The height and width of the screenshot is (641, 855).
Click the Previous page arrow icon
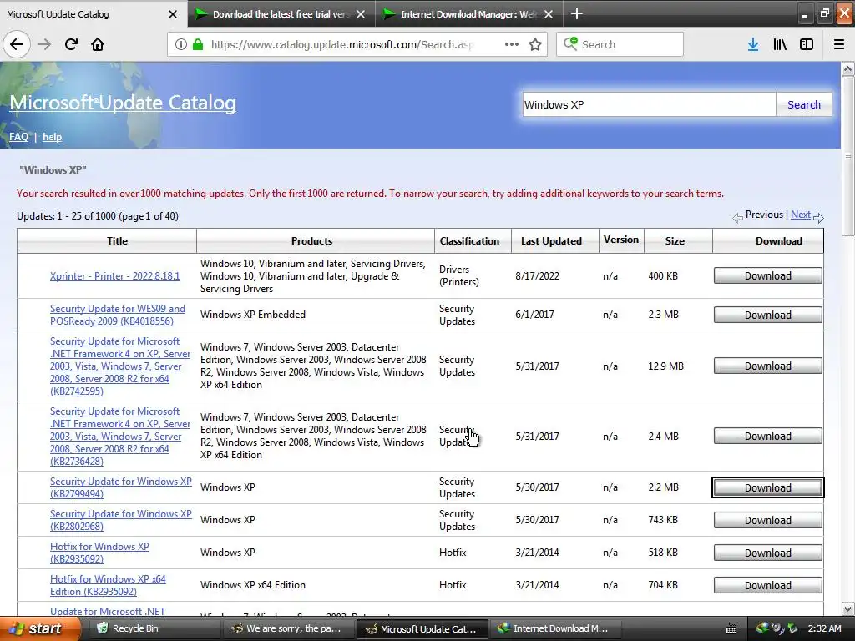[738, 218]
